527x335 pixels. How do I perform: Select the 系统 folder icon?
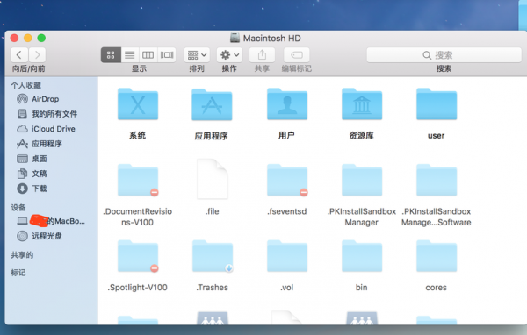(138, 104)
